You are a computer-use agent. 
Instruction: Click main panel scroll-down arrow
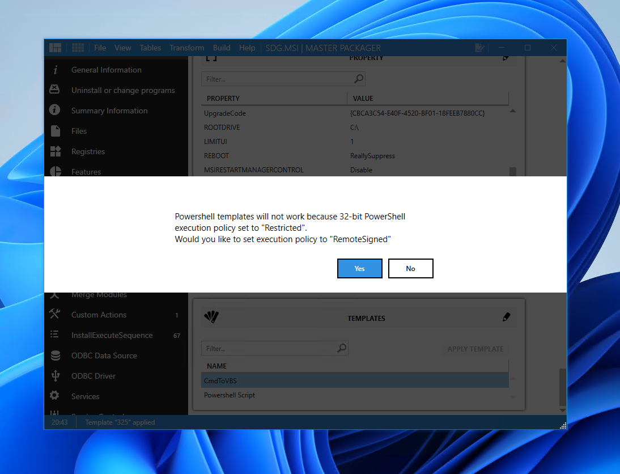pyautogui.click(x=563, y=410)
